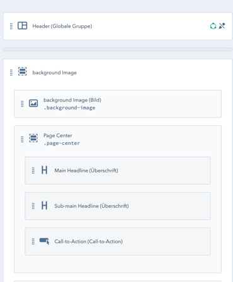
Task: Click the drag handle of Main Headline
Action: coord(33,171)
